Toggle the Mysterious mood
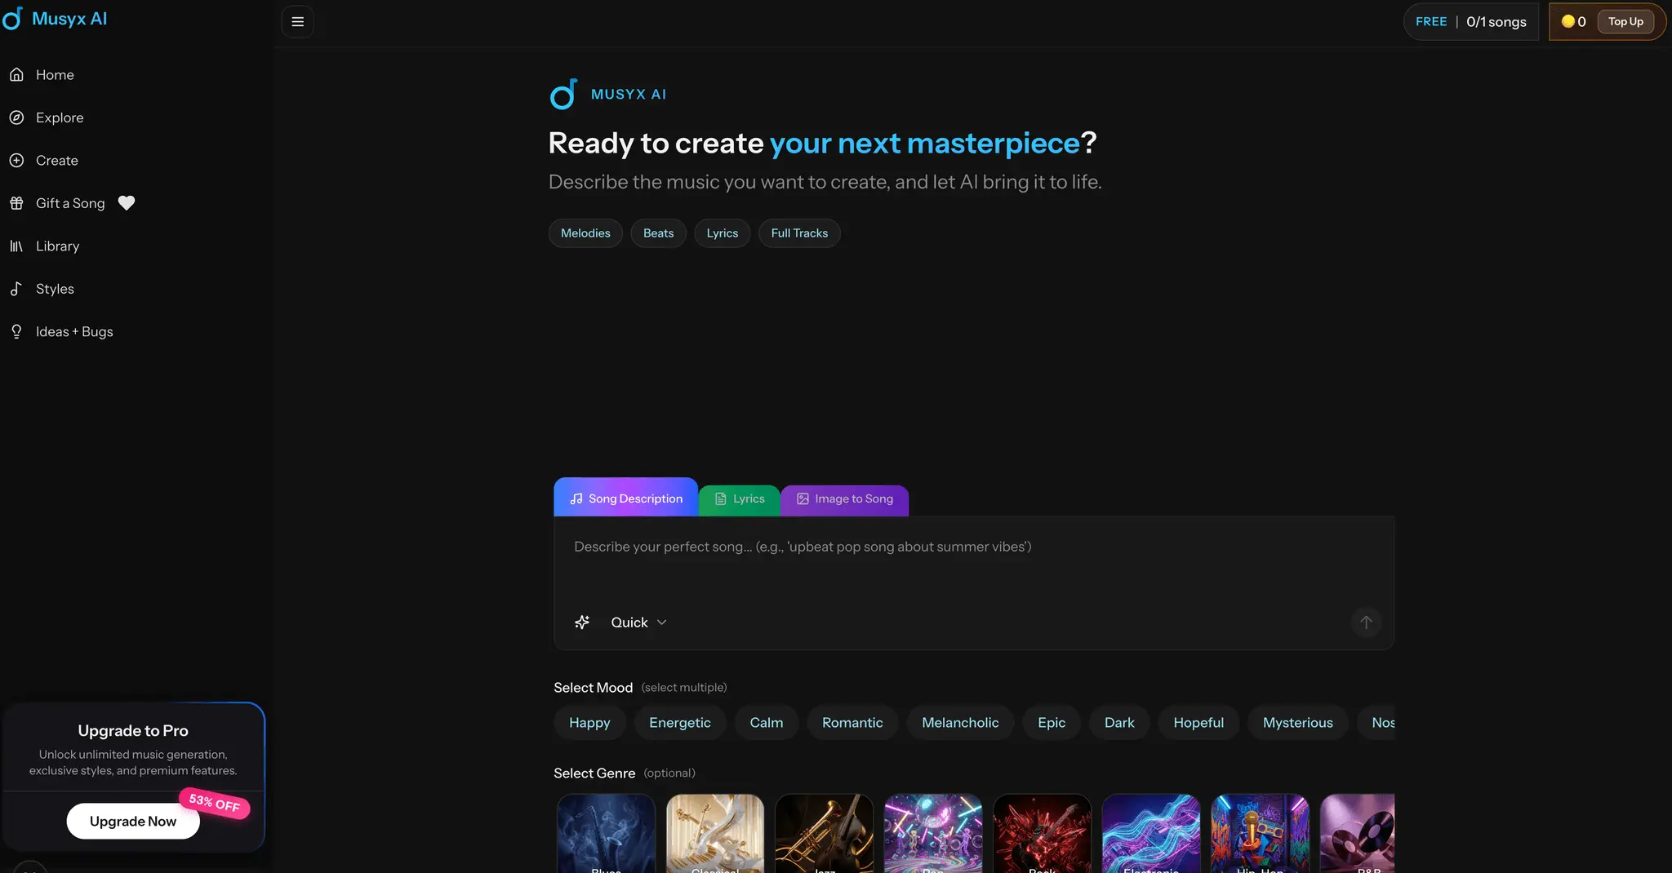This screenshot has width=1672, height=873. [x=1297, y=723]
